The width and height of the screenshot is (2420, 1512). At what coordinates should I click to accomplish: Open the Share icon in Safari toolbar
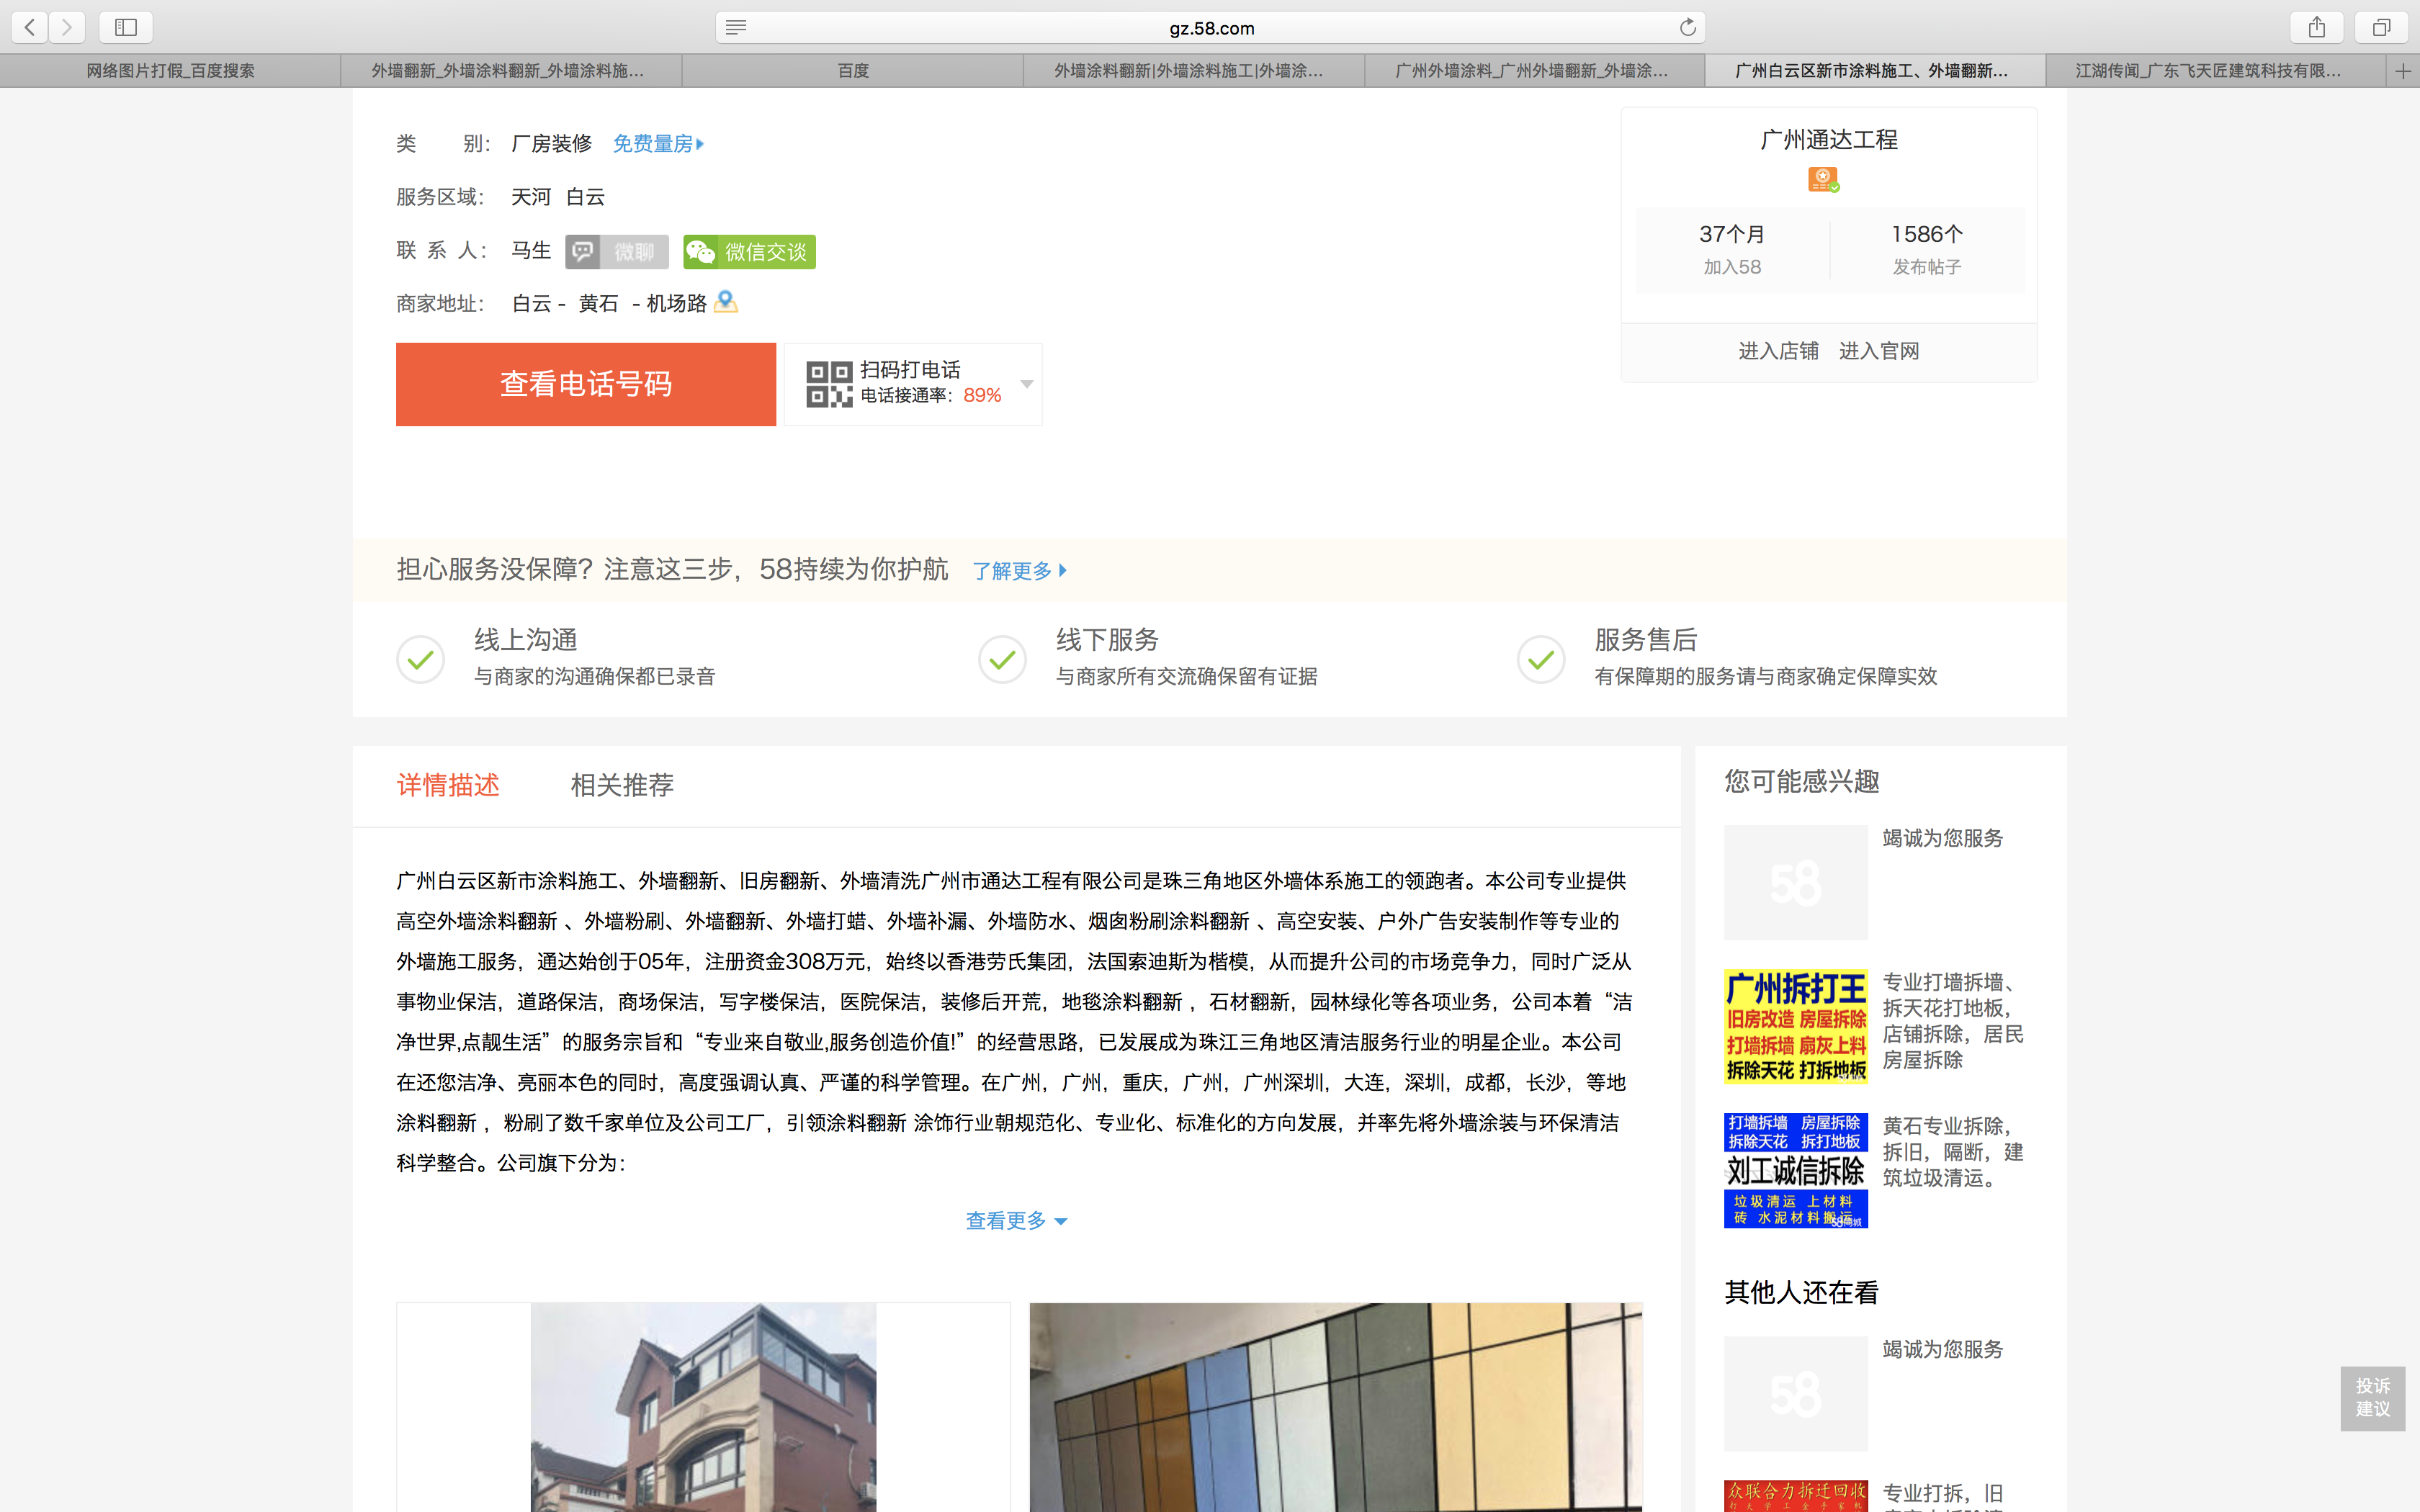click(x=2317, y=27)
